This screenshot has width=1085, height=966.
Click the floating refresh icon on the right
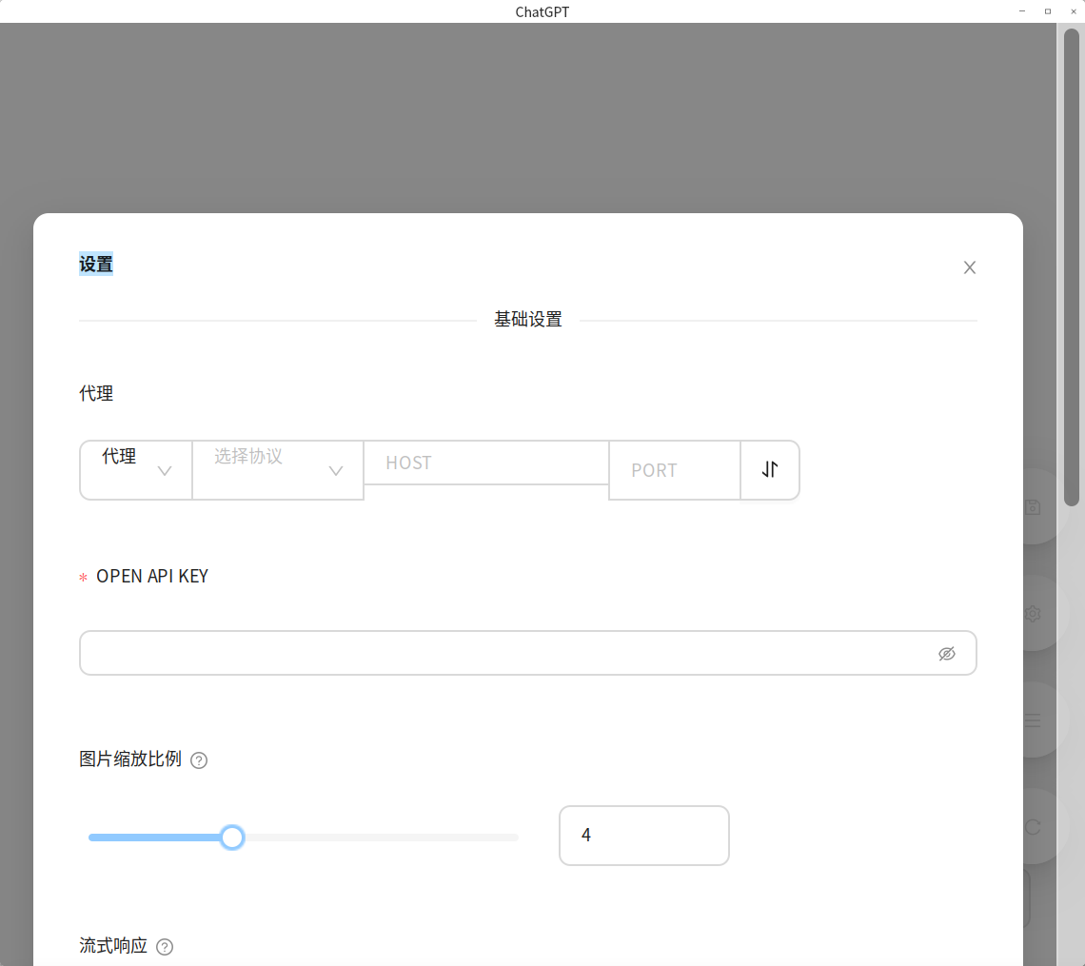coord(1033,827)
